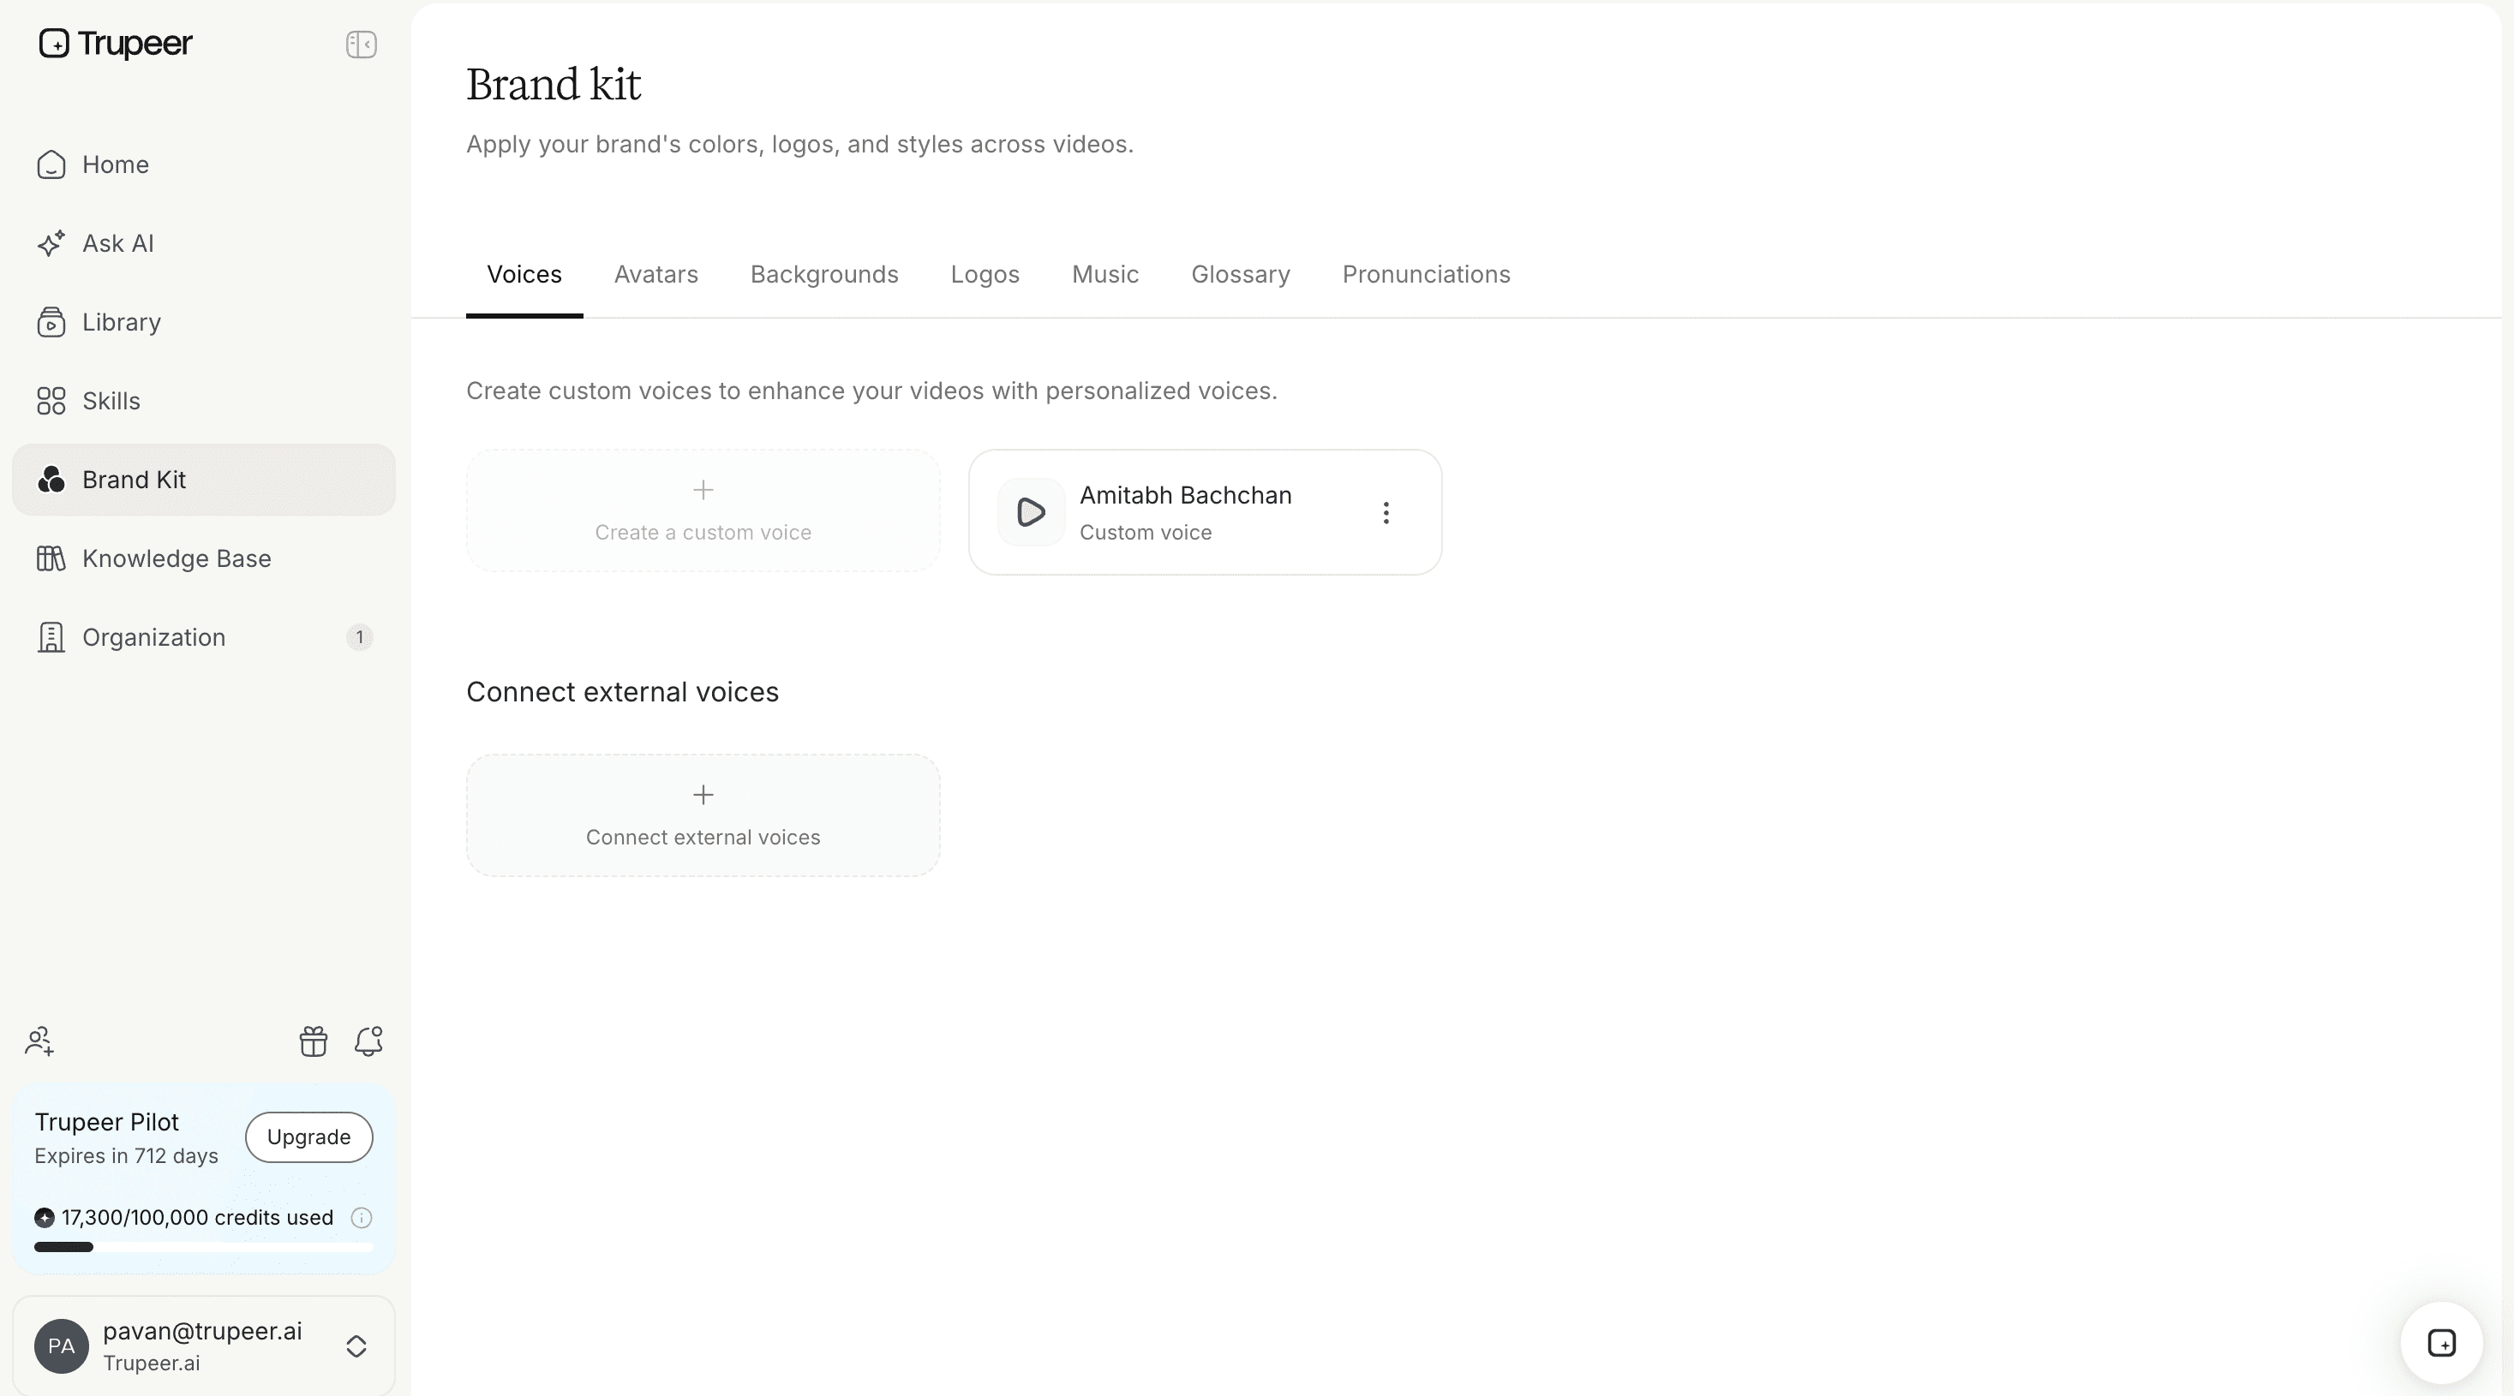The width and height of the screenshot is (2514, 1396).
Task: Click the credits usage progress bar
Action: coord(203,1248)
